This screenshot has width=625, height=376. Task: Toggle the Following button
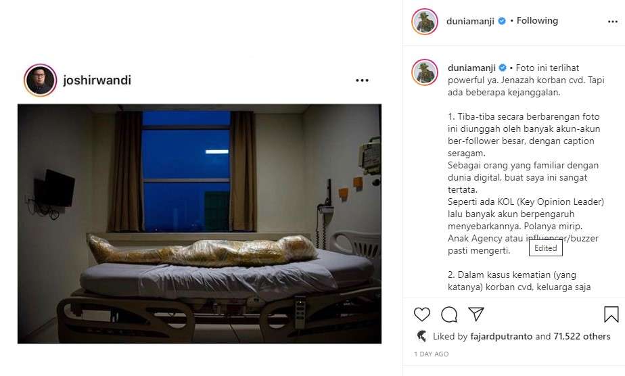pyautogui.click(x=537, y=21)
